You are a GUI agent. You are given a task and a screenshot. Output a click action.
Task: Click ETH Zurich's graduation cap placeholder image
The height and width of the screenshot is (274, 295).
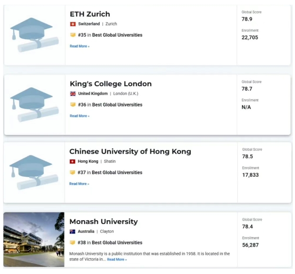pos(34,35)
